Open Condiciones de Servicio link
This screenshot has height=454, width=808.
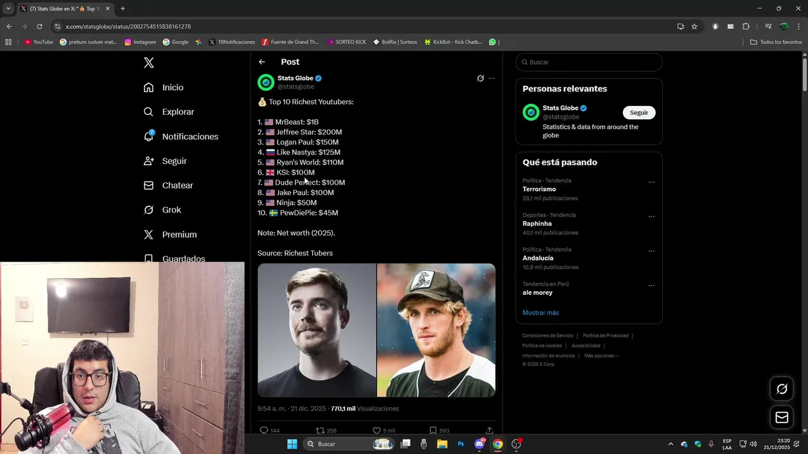547,335
